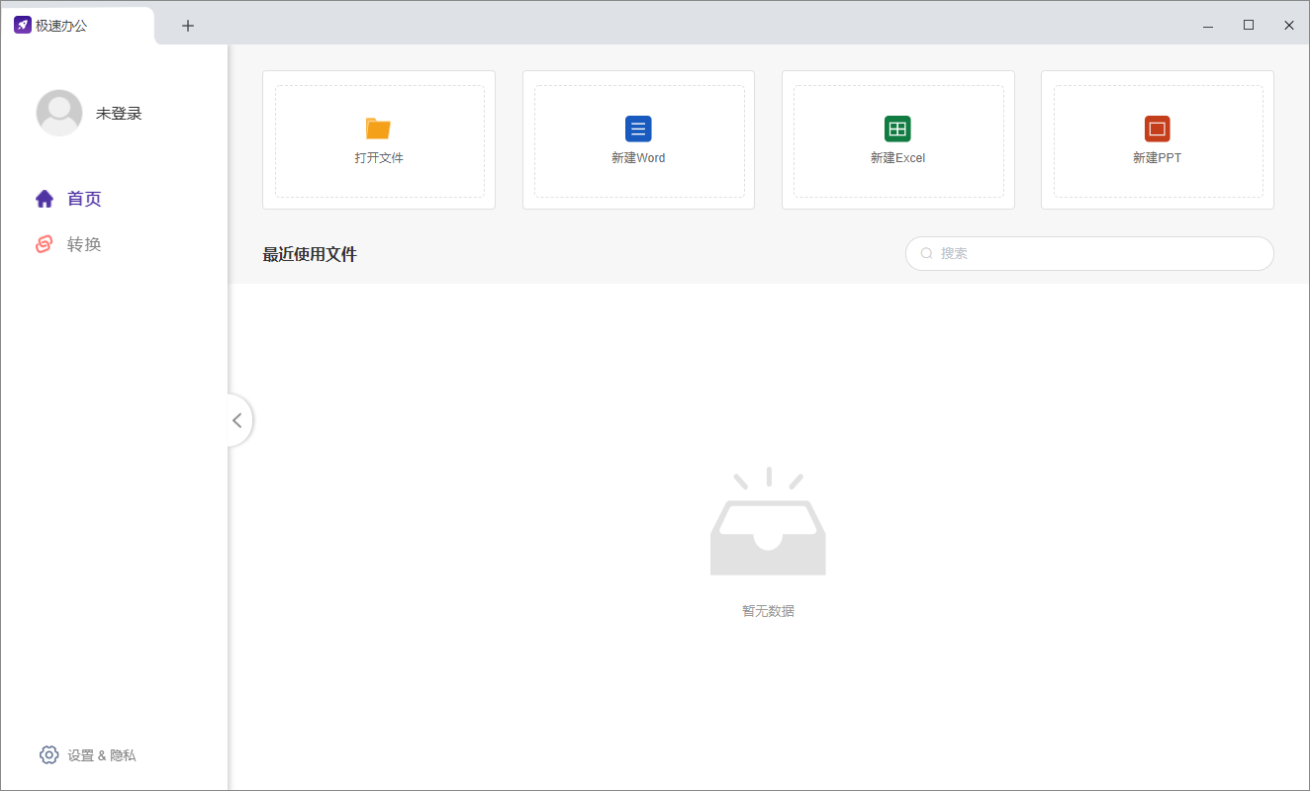
Task: Open the 转换 page from the menu
Action: [x=84, y=244]
